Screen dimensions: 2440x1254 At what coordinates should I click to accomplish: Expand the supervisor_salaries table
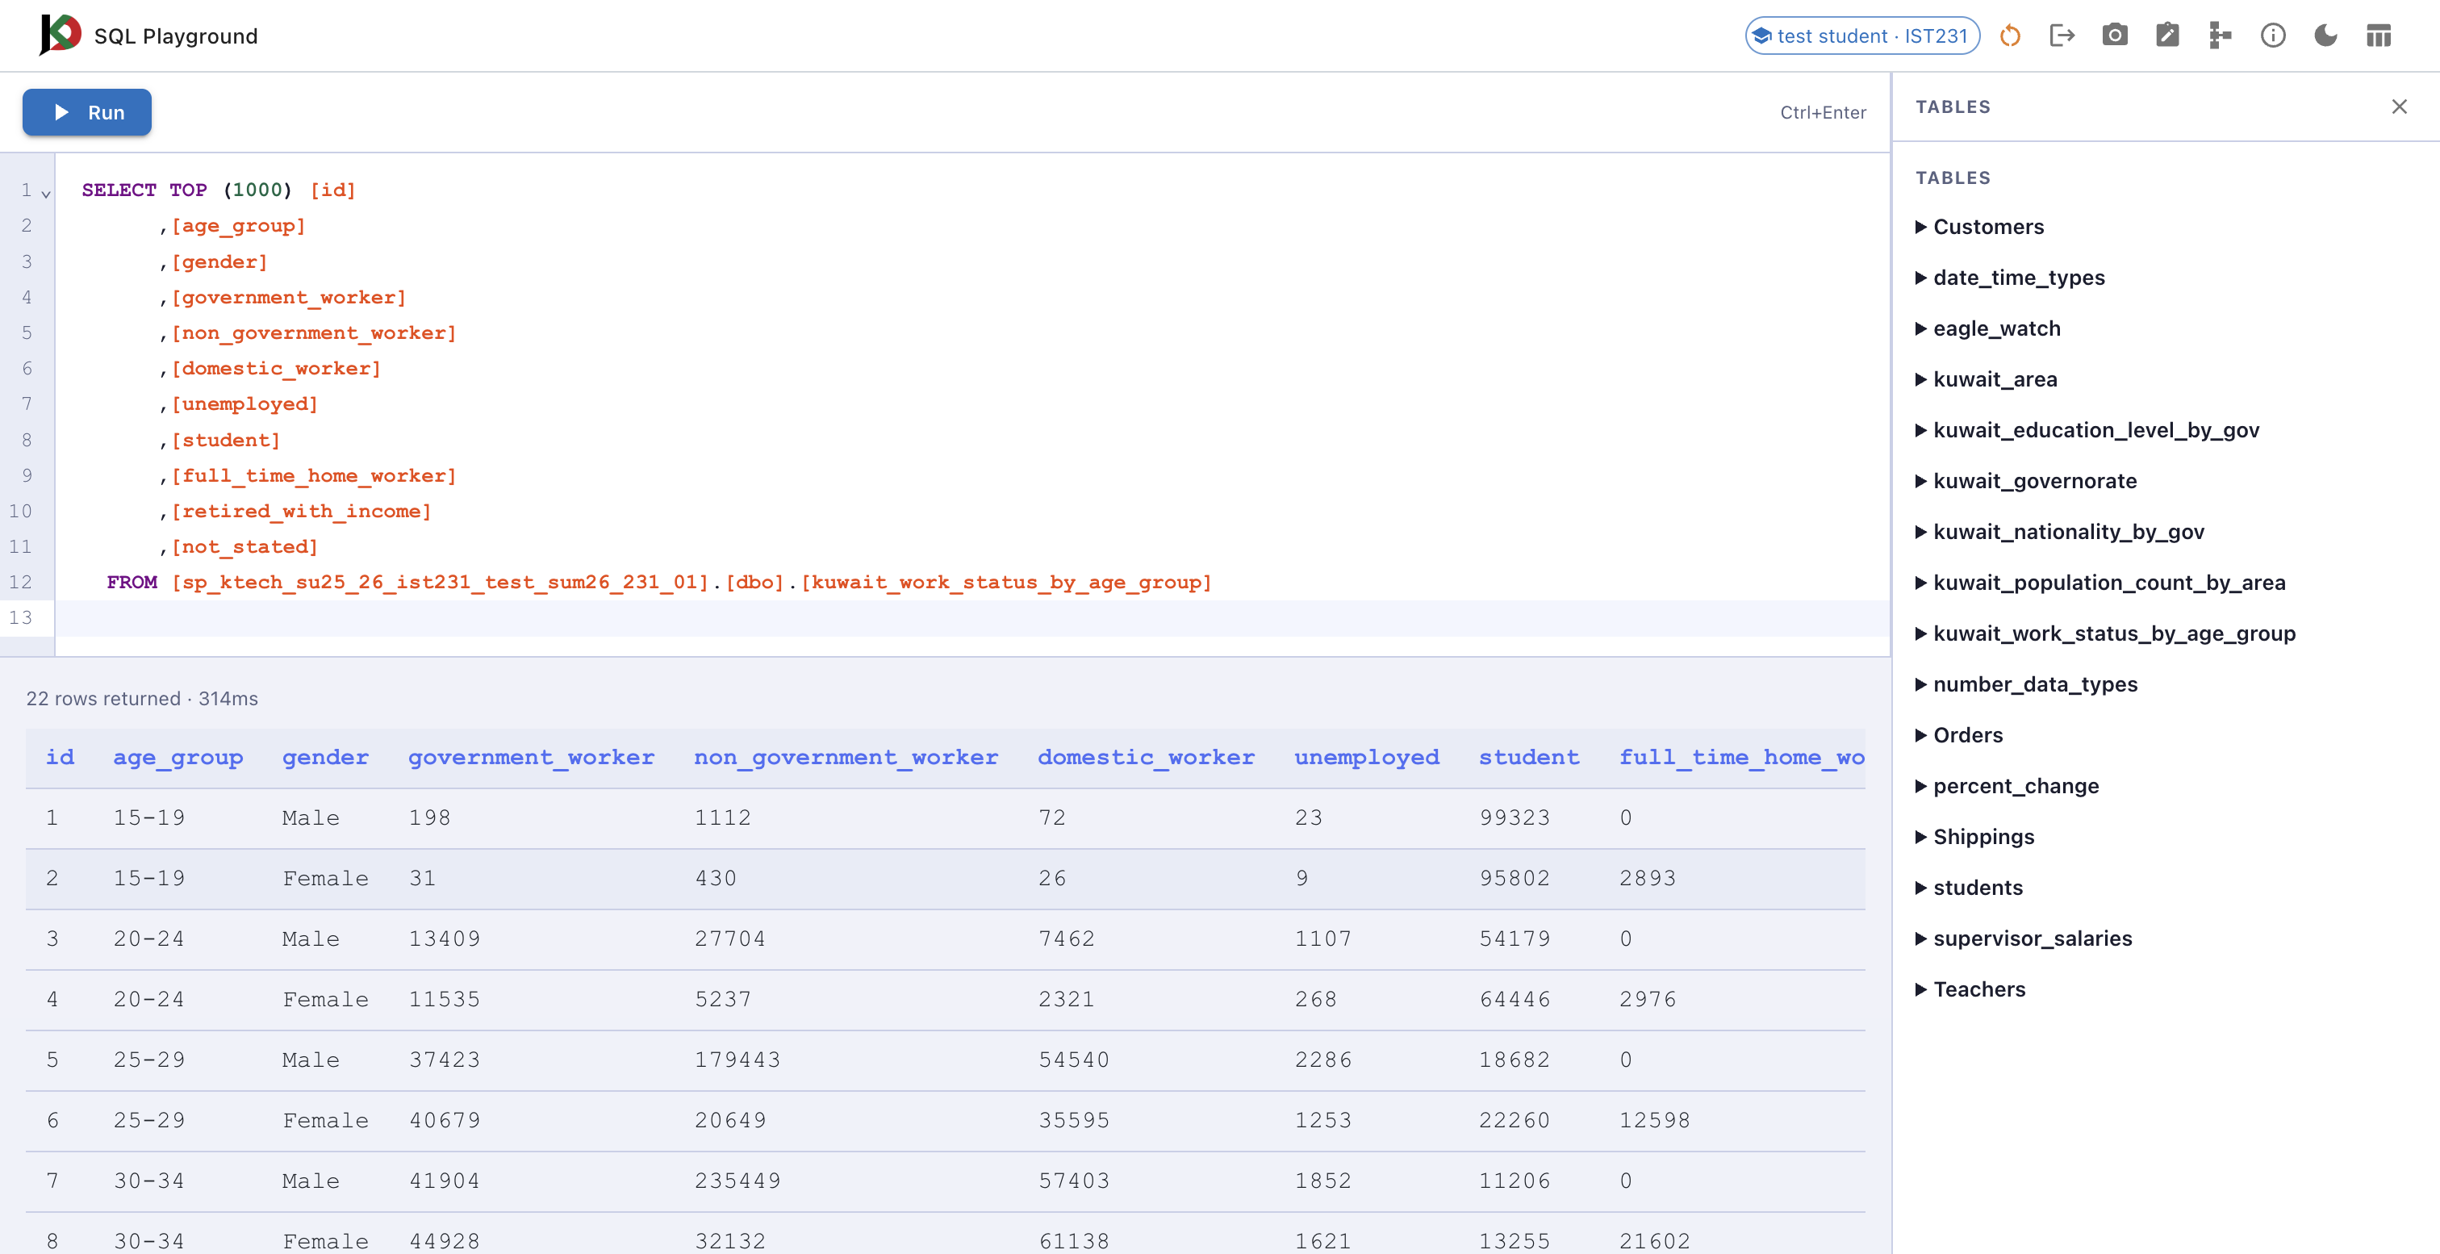[x=2023, y=938]
